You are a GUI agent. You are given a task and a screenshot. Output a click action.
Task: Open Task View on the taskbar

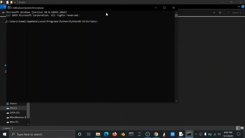coord(89,134)
